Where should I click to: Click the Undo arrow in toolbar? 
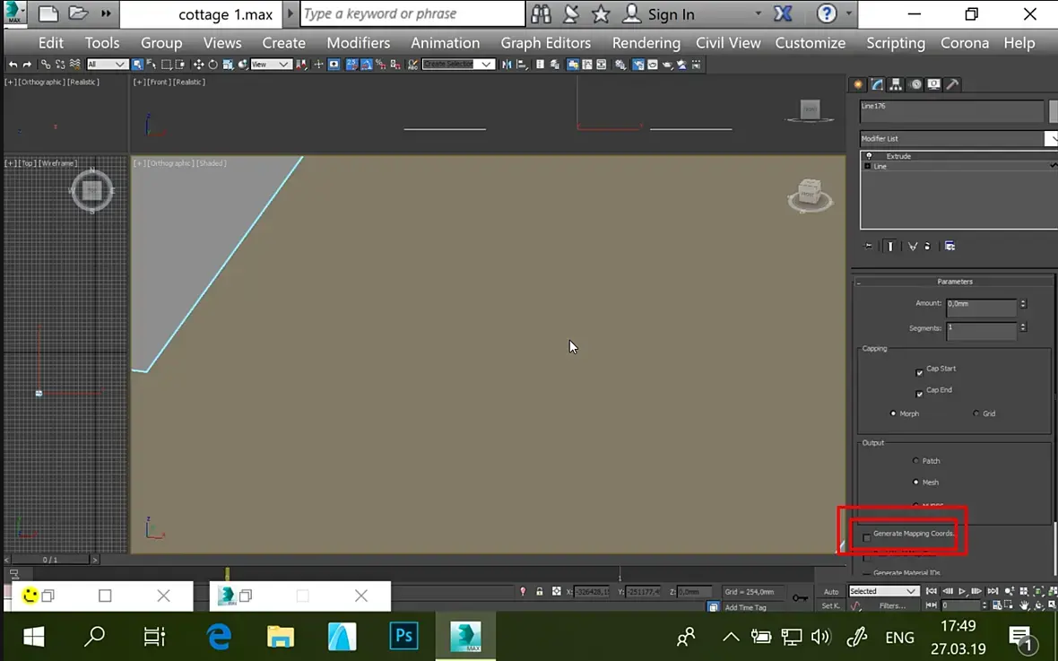(x=13, y=65)
